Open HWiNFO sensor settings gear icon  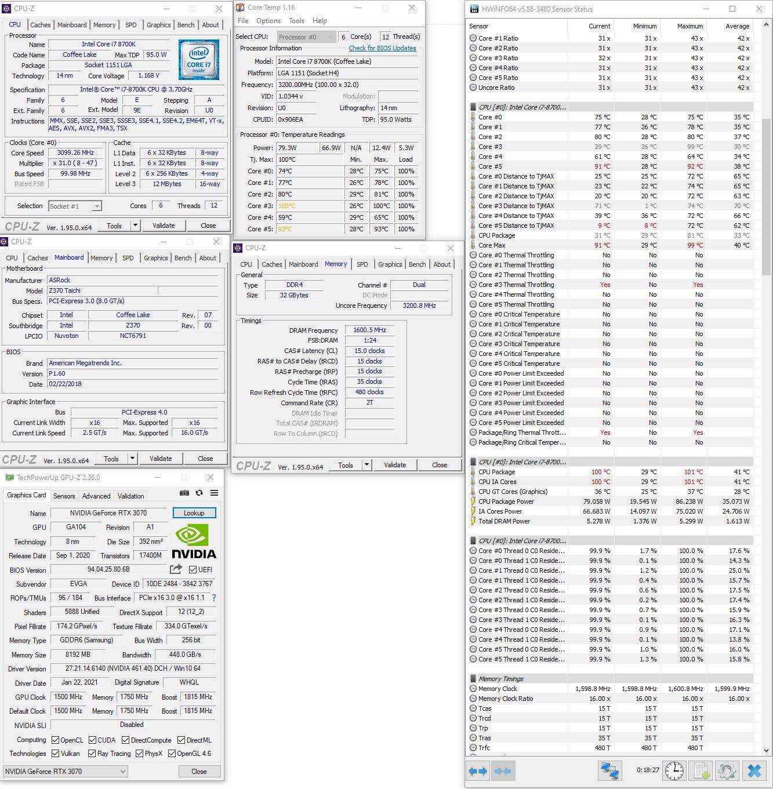727,771
